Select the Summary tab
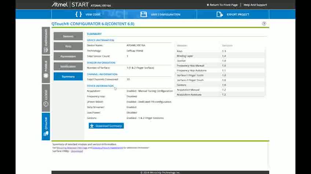 [68, 76]
